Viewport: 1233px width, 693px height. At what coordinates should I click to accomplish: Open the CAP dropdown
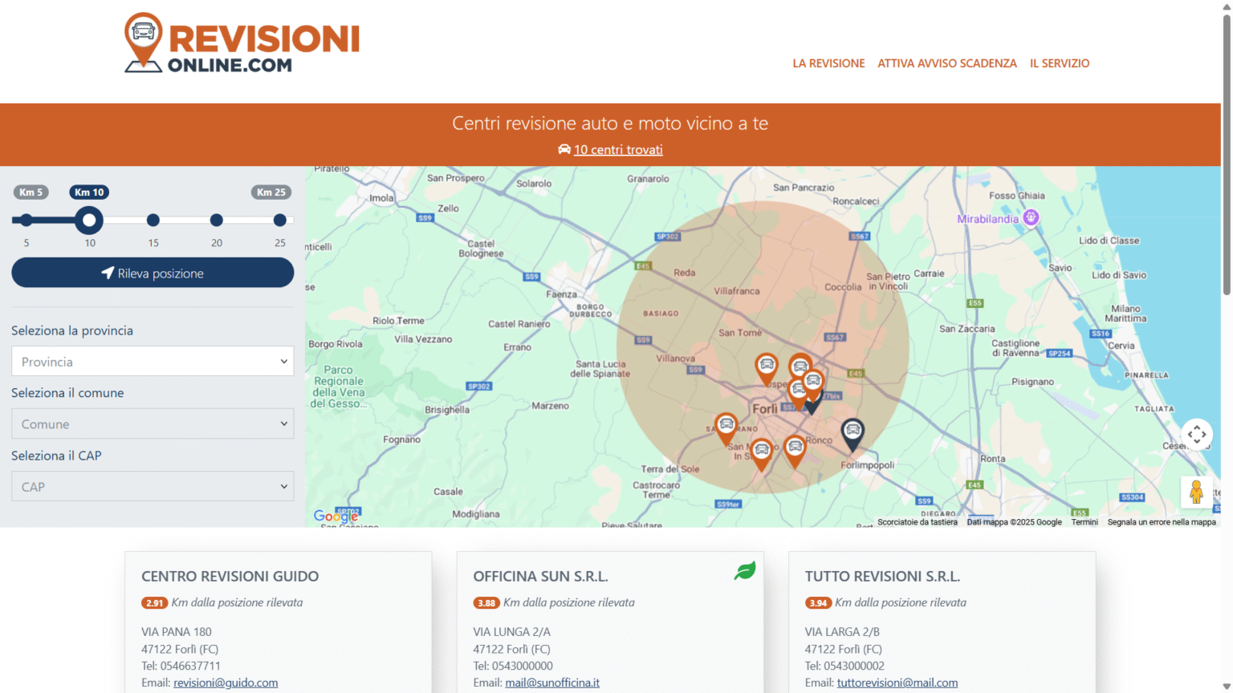click(153, 487)
